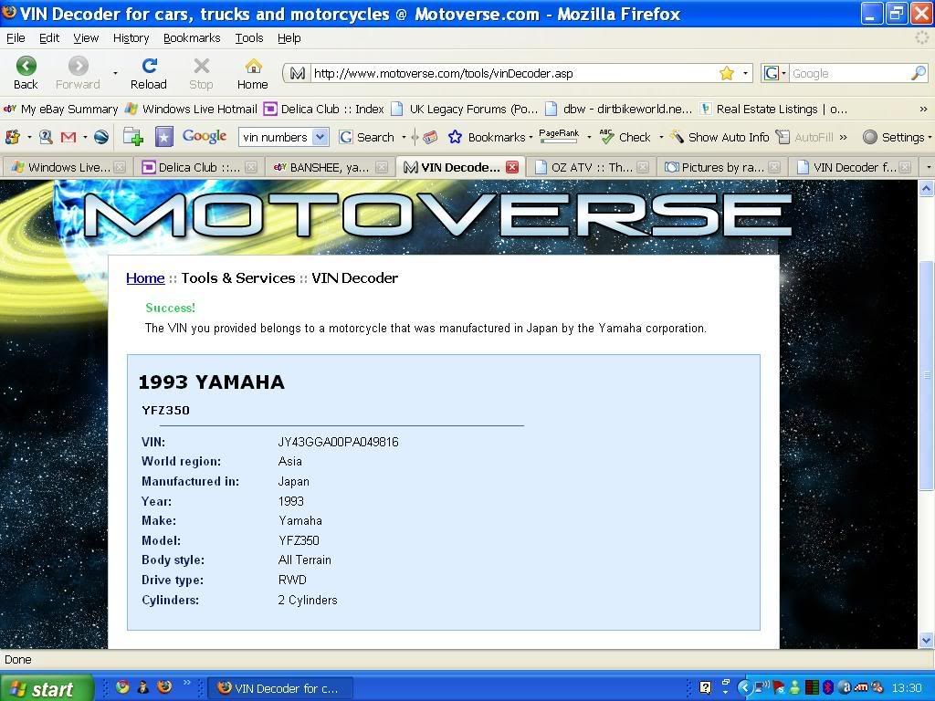This screenshot has height=701, width=935.
Task: Go to the Home page icon
Action: [x=253, y=72]
